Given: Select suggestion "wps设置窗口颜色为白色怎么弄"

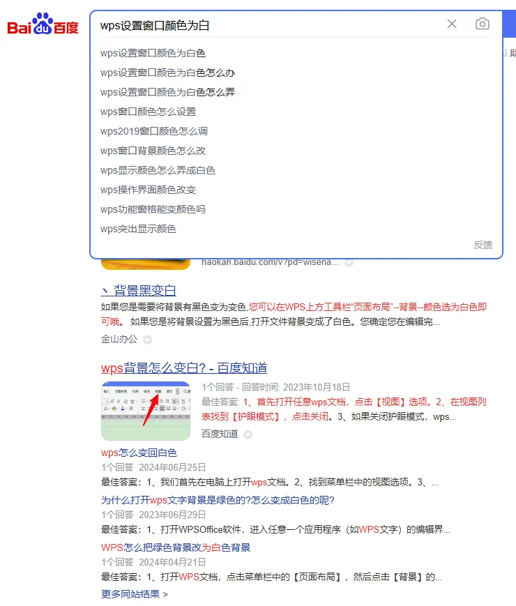Looking at the screenshot, I should 167,92.
